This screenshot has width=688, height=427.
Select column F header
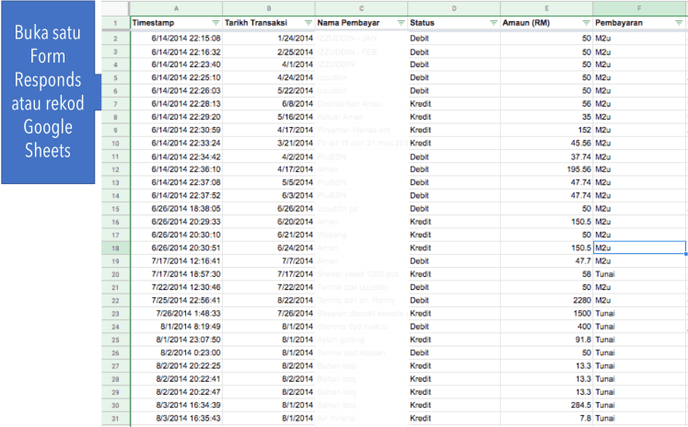pos(639,6)
